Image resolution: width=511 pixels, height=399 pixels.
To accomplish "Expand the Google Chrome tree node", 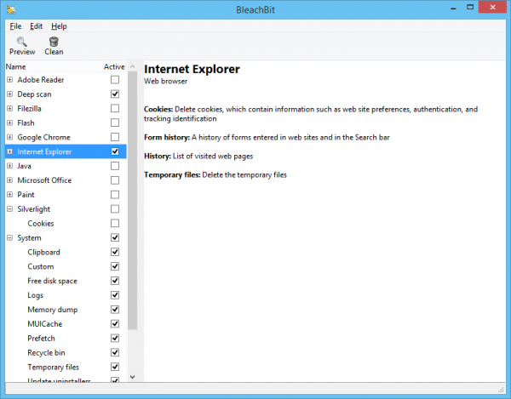I will coord(9,137).
